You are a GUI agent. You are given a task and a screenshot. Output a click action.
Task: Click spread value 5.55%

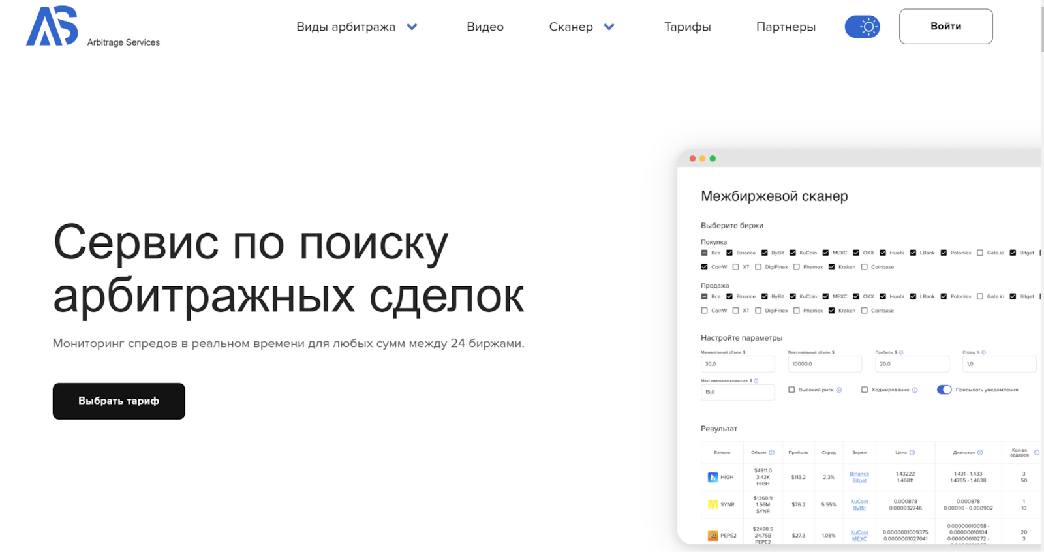(829, 505)
